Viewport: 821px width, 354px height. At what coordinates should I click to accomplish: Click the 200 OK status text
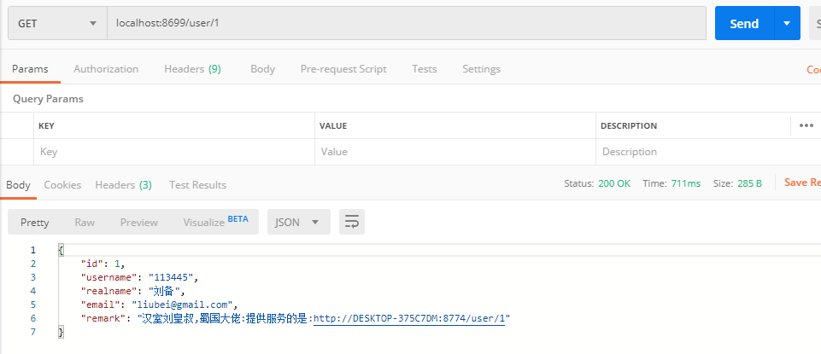[x=614, y=183]
